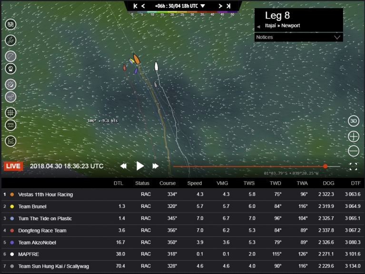365x274 pixels.
Task: Click the DOG column header
Action: [x=328, y=183]
